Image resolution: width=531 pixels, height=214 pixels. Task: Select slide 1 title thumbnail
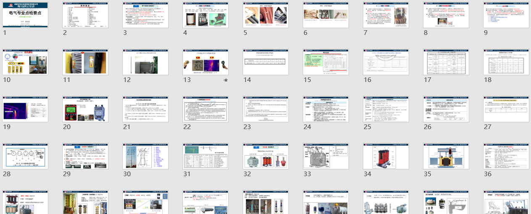[25, 15]
